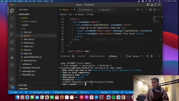Viewport: 179px width, 101px height.
Task: Open Explorer panel more actions ellipsis
Action: [x=53, y=10]
